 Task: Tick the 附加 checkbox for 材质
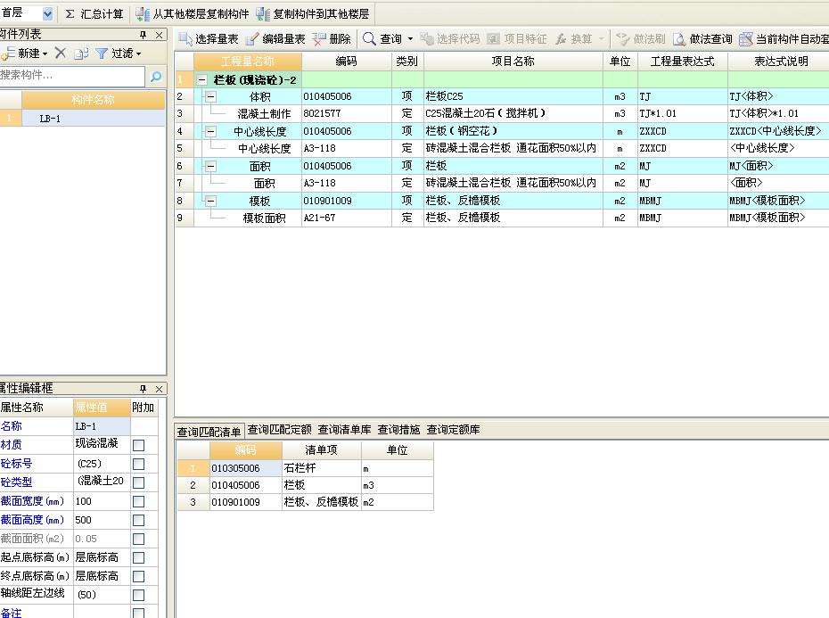[138, 445]
